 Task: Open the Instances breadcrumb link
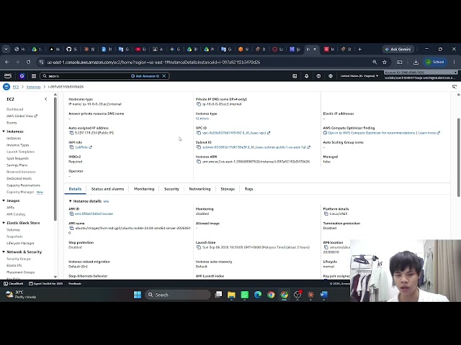(x=34, y=87)
